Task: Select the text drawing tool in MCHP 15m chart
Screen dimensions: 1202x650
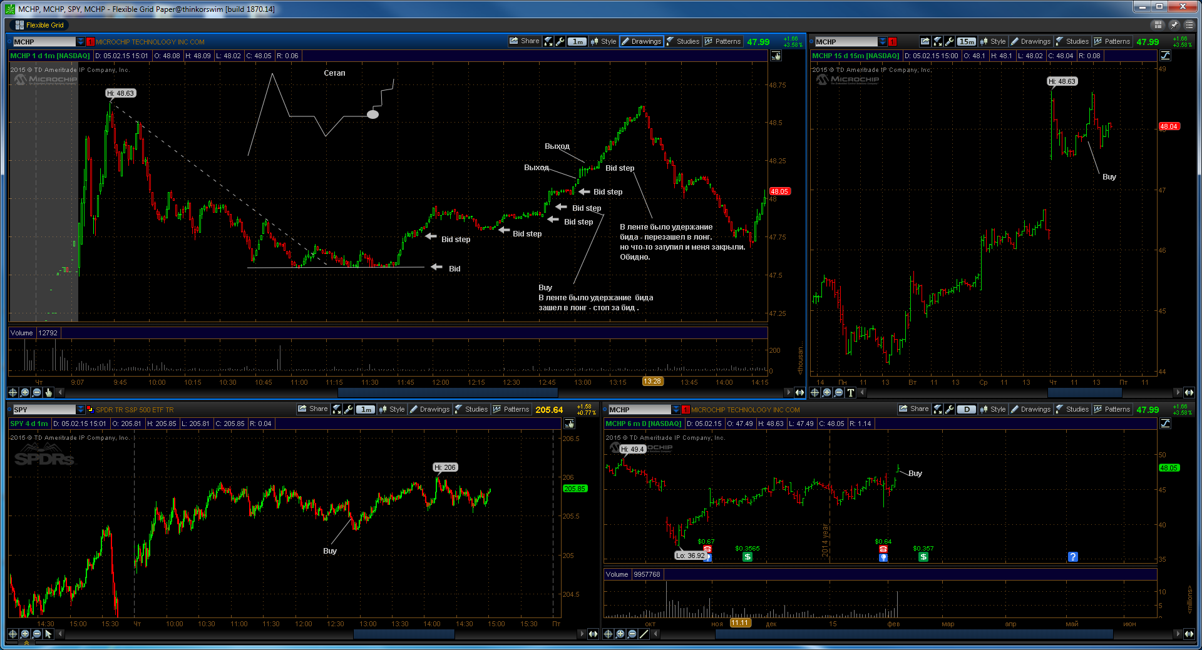Action: (851, 392)
